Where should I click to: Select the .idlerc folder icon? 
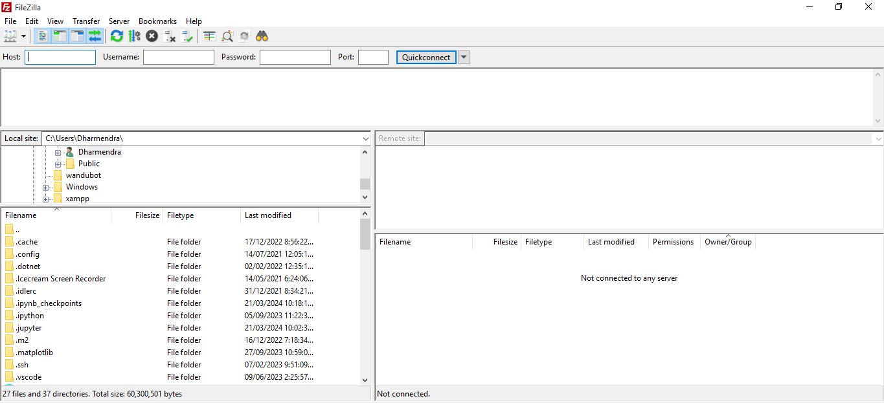tap(9, 291)
